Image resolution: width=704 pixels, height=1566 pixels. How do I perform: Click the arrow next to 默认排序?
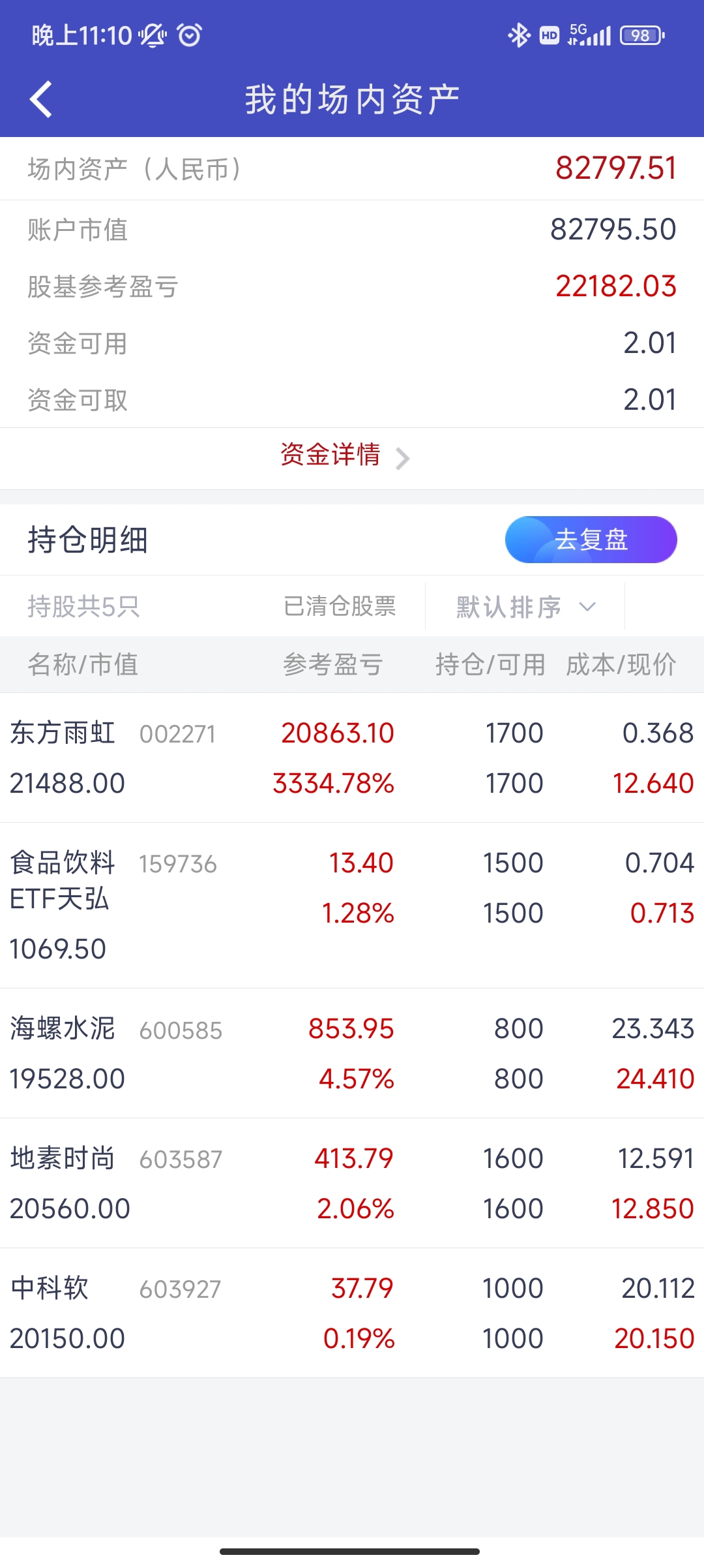587,607
